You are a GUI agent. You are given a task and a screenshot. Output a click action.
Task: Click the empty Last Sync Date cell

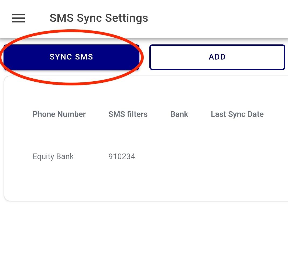(237, 156)
